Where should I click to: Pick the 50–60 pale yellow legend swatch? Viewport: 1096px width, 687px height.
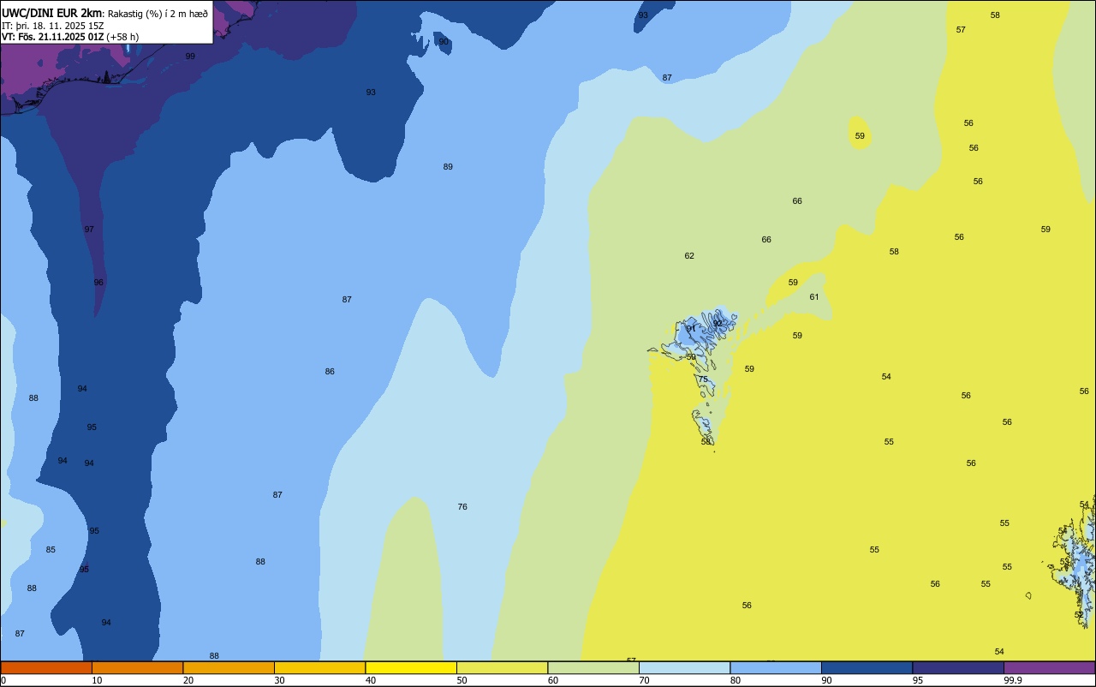(x=502, y=667)
